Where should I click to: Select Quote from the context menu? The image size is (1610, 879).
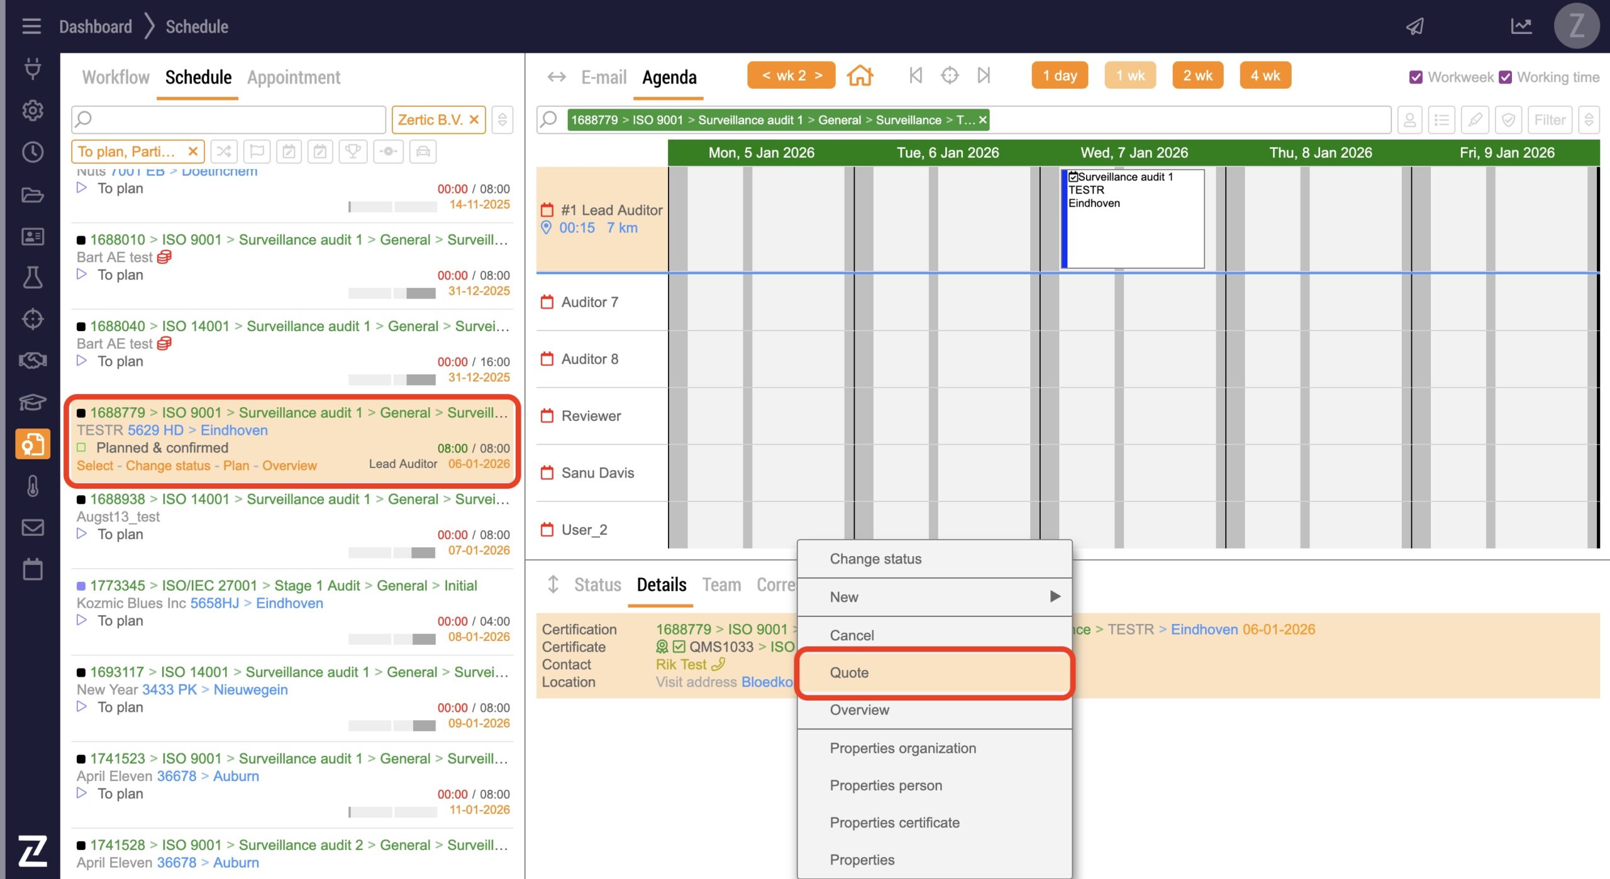pos(849,672)
